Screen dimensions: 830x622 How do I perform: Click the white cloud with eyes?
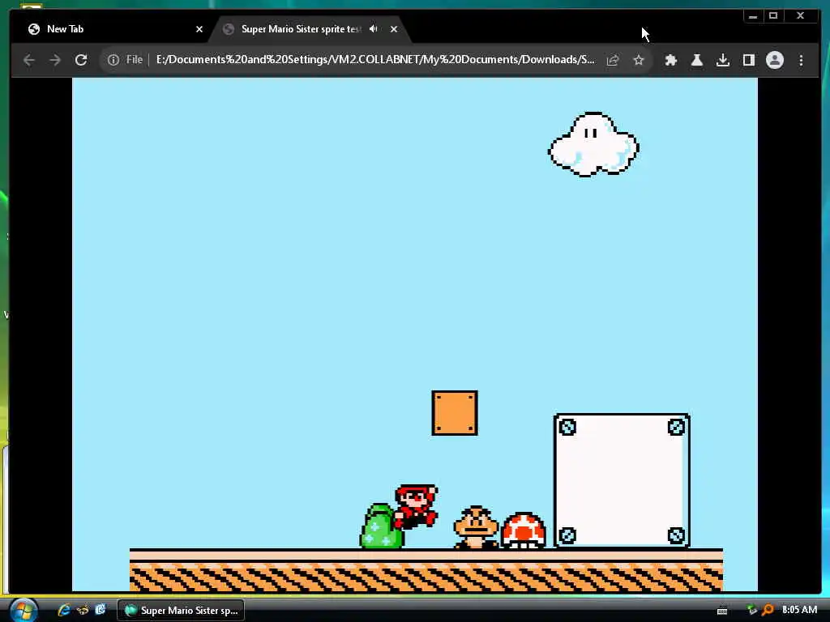593,144
